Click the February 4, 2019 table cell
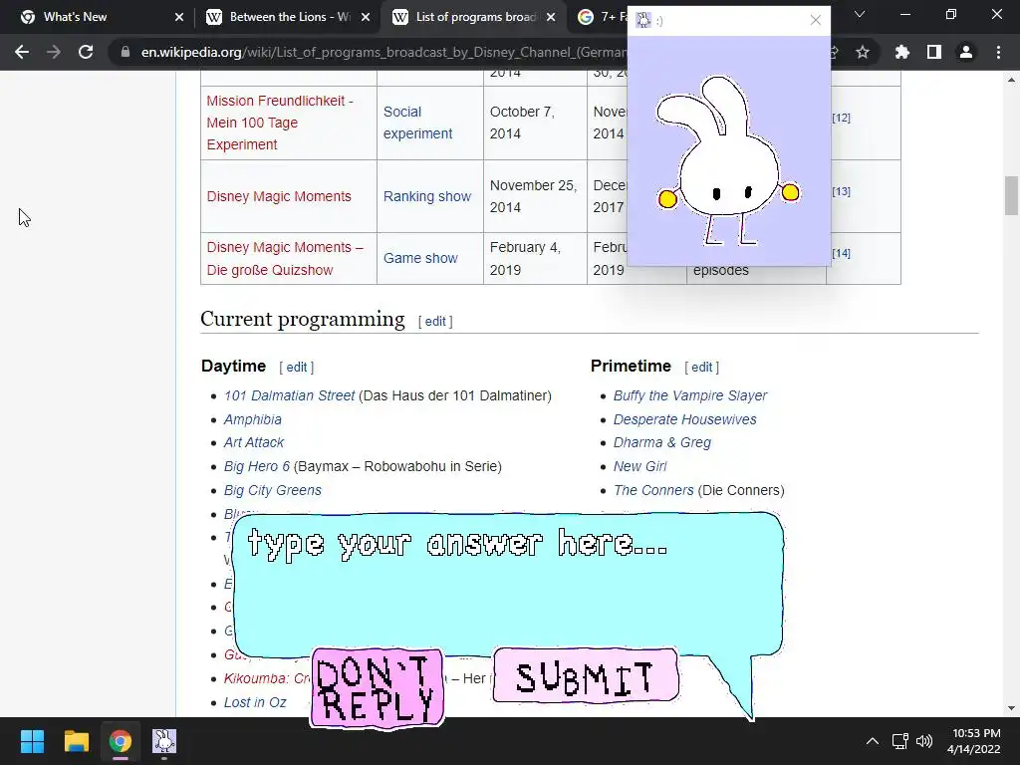This screenshot has height=765, width=1020. pyautogui.click(x=535, y=258)
